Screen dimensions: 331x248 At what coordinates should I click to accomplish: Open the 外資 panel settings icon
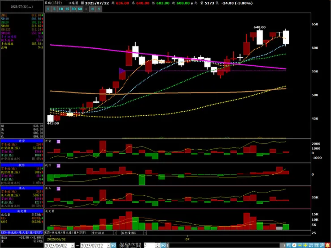[x=59, y=142]
